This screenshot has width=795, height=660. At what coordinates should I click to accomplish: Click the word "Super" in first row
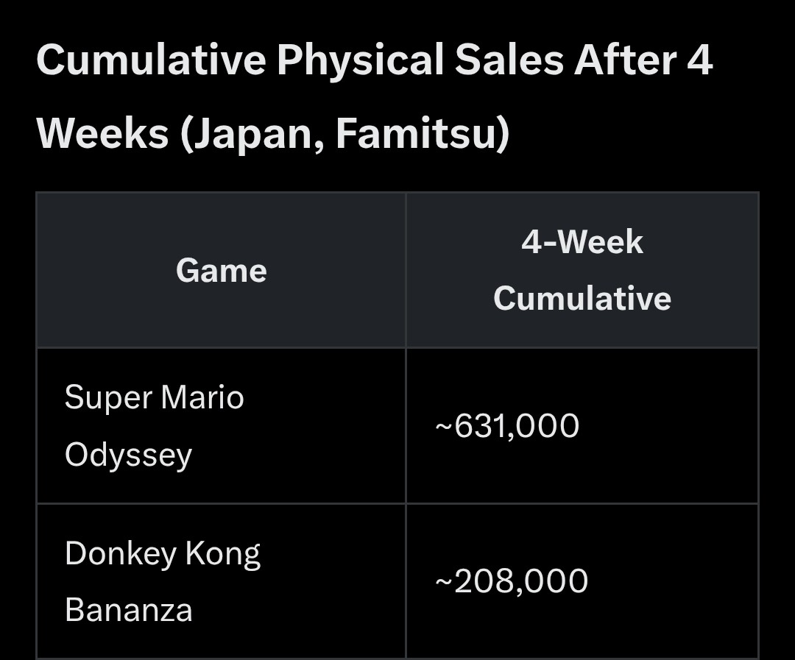coord(107,398)
